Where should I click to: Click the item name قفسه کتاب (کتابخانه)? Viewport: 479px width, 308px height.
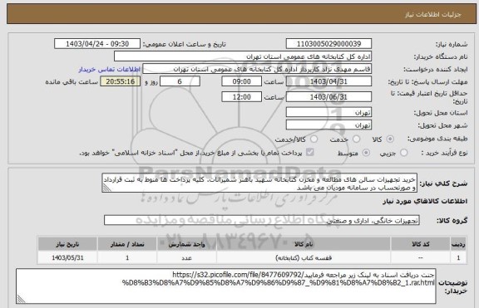pos(304,258)
